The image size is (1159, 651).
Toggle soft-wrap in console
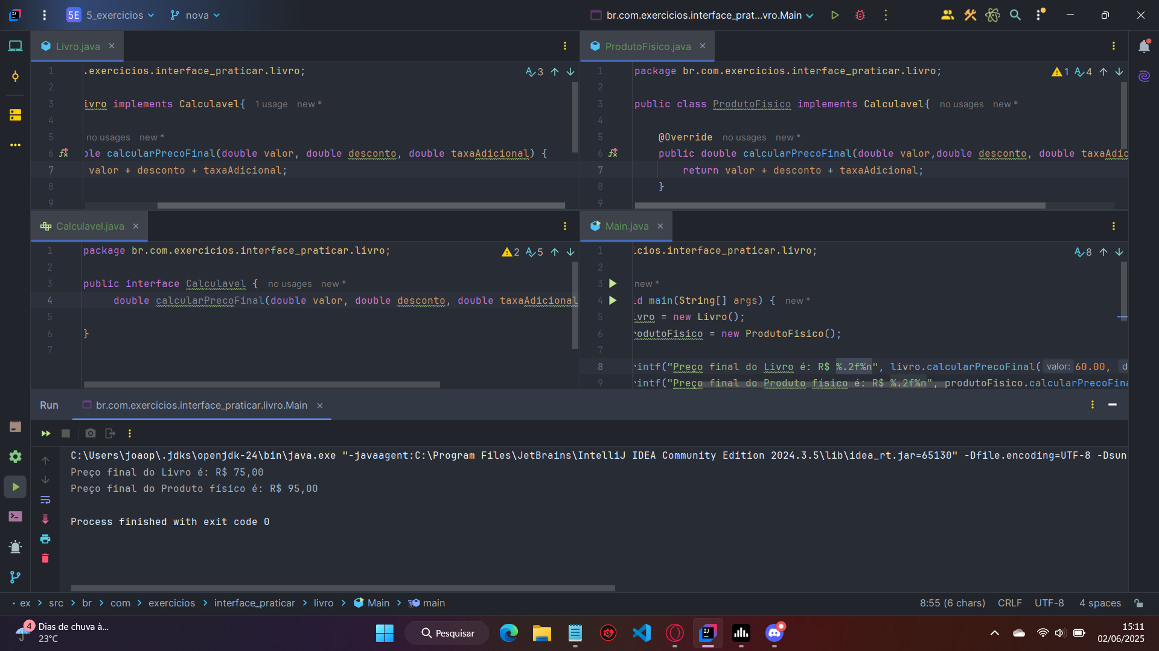point(45,500)
